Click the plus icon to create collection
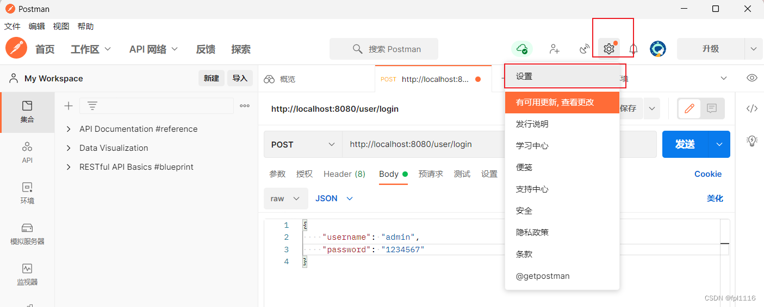This screenshot has width=764, height=307. (x=69, y=106)
